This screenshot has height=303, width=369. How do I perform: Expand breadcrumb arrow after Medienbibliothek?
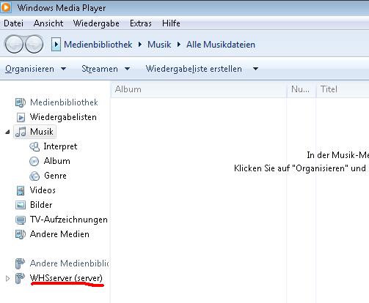coord(140,45)
